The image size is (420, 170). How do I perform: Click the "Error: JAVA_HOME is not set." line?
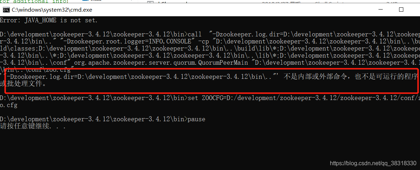[49, 20]
